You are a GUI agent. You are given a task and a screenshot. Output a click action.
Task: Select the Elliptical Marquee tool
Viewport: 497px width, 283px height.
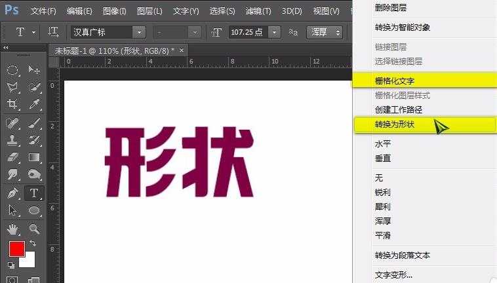click(12, 70)
